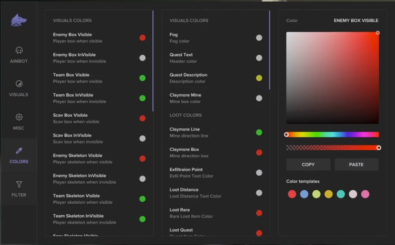Pick the Team Skeleton Visible green swatch
This screenshot has height=245, width=395.
click(142, 199)
